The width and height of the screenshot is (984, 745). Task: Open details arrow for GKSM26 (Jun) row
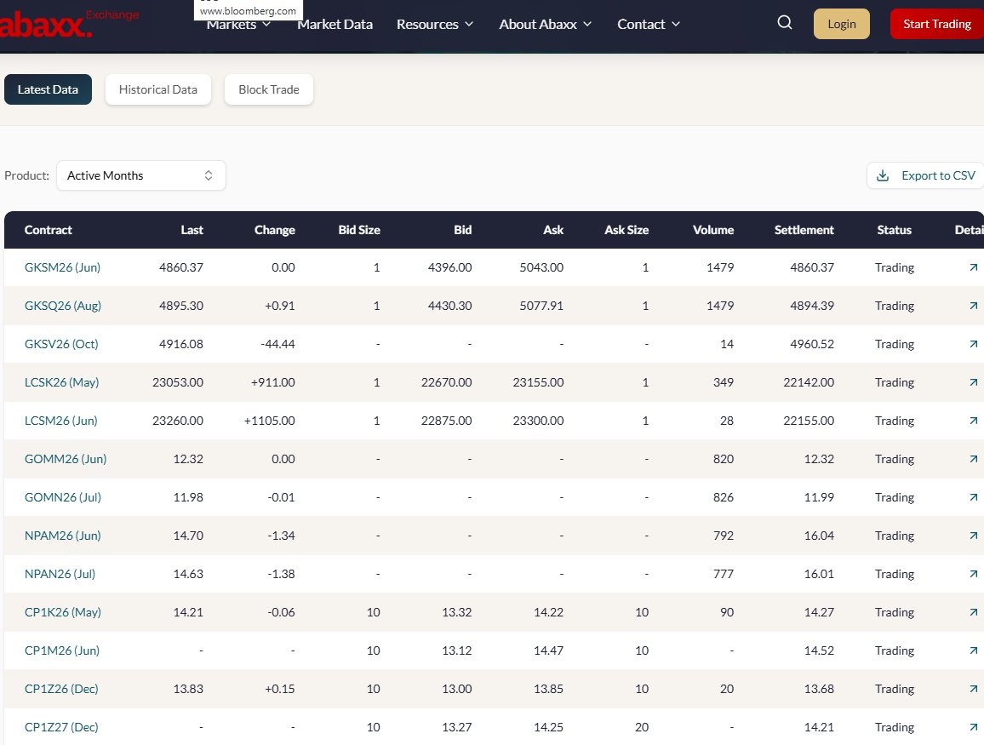point(972,266)
